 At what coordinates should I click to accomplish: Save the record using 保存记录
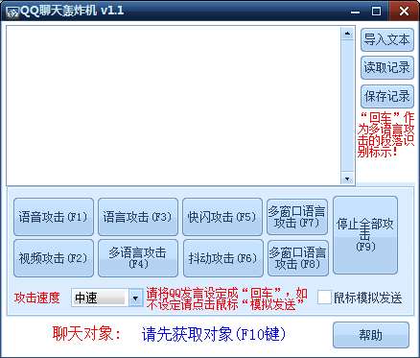(x=386, y=96)
